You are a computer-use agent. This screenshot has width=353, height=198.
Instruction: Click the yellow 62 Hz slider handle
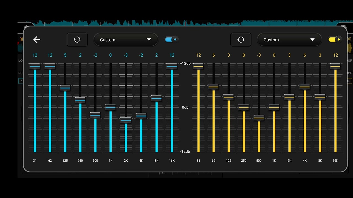coord(213,87)
